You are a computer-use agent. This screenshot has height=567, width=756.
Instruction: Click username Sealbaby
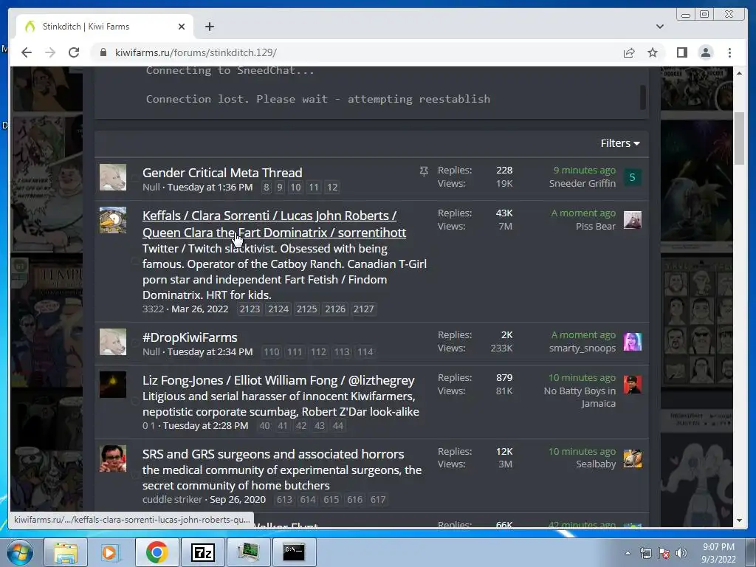click(x=596, y=464)
